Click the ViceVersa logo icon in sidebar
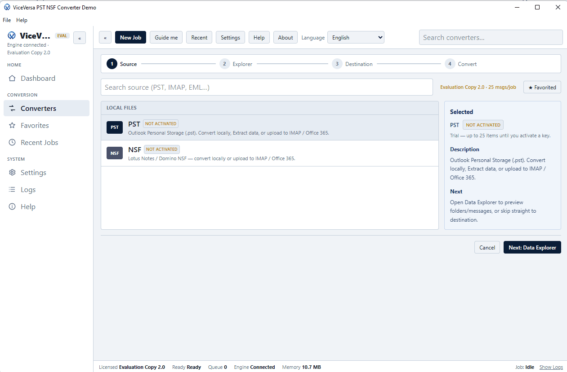The height and width of the screenshot is (372, 567). pyautogui.click(x=12, y=36)
